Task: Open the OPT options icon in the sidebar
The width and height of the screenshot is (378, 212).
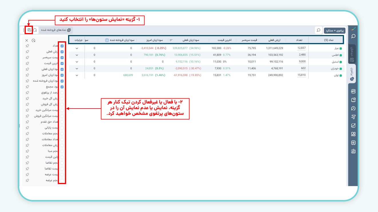Action: [353, 91]
